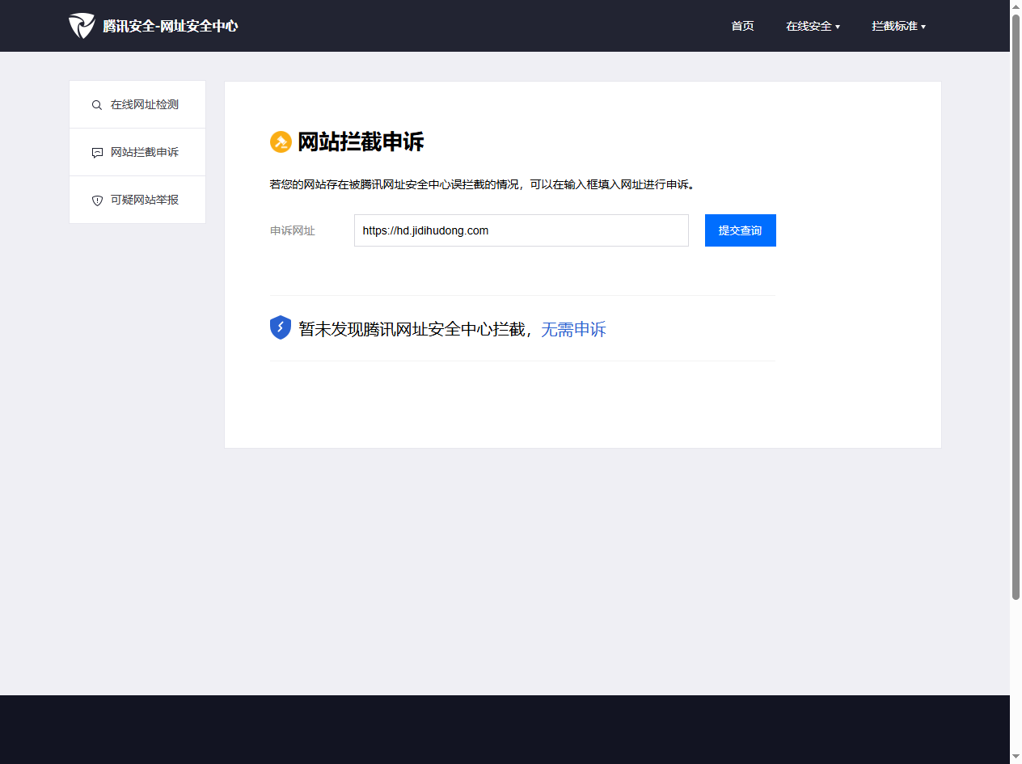The image size is (1022, 764).
Task: Click the magnifier icon beside 在线网址检测
Action: 97,105
